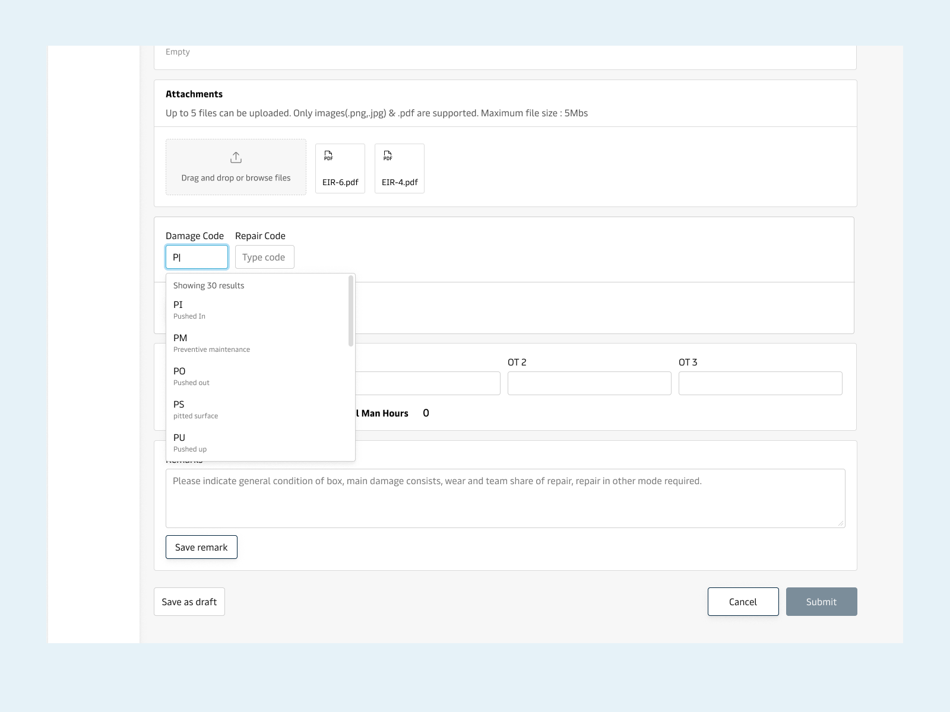Cancel the form
950x712 pixels.
pyautogui.click(x=743, y=602)
